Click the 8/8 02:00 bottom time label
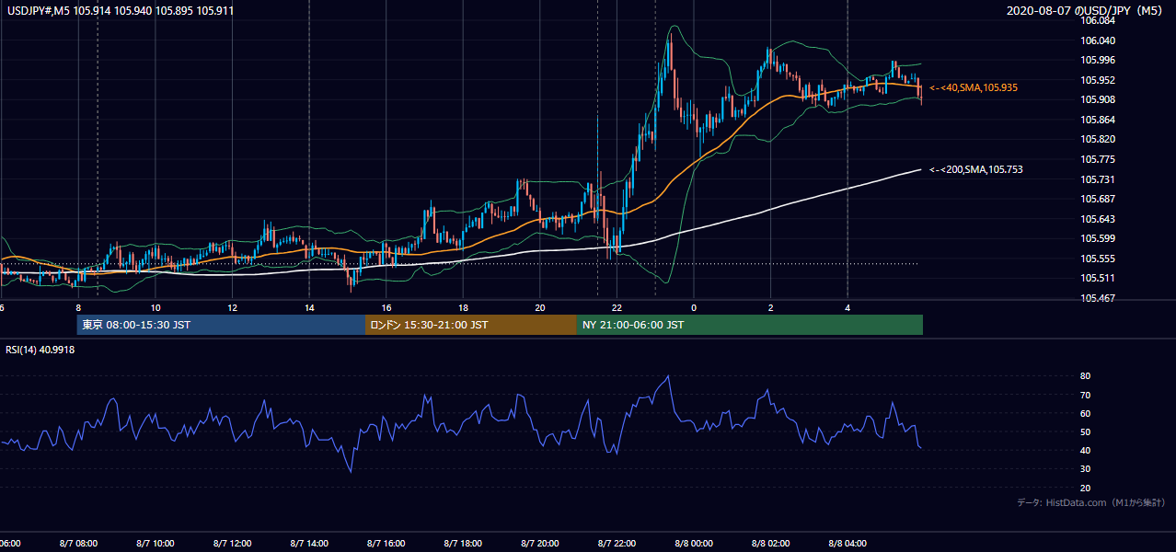1176x552 pixels. coord(770,543)
